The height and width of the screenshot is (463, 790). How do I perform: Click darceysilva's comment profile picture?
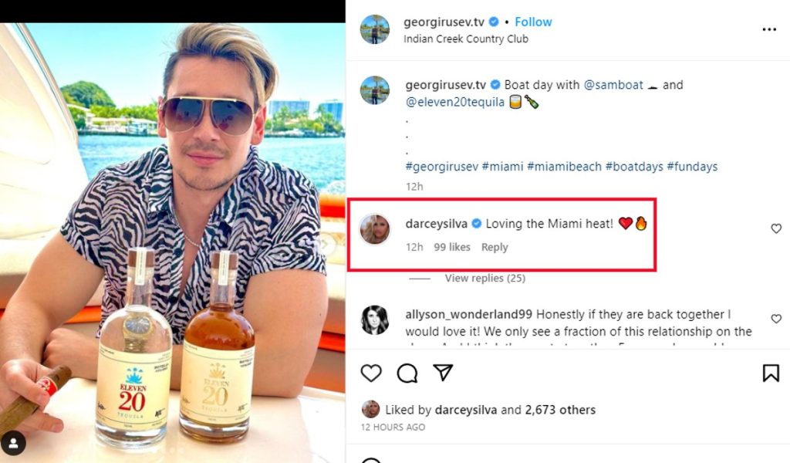(x=375, y=229)
